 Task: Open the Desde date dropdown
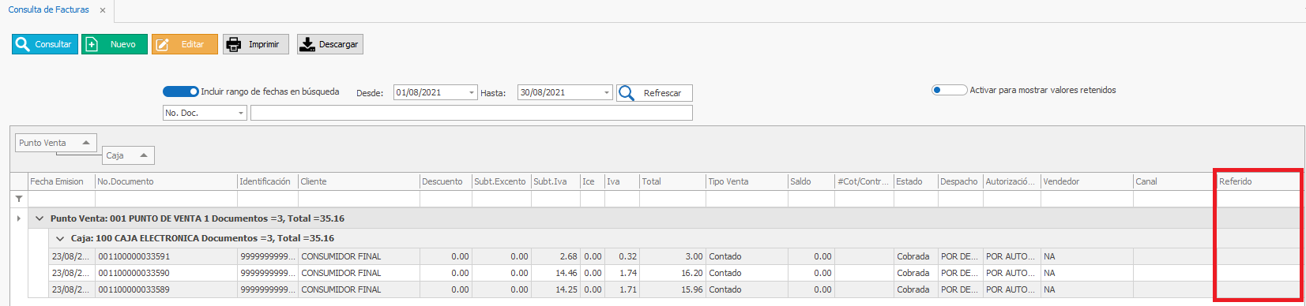472,92
